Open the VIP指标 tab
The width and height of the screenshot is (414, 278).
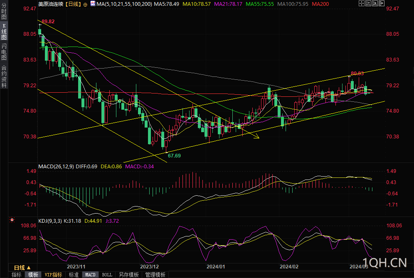pos(53,275)
